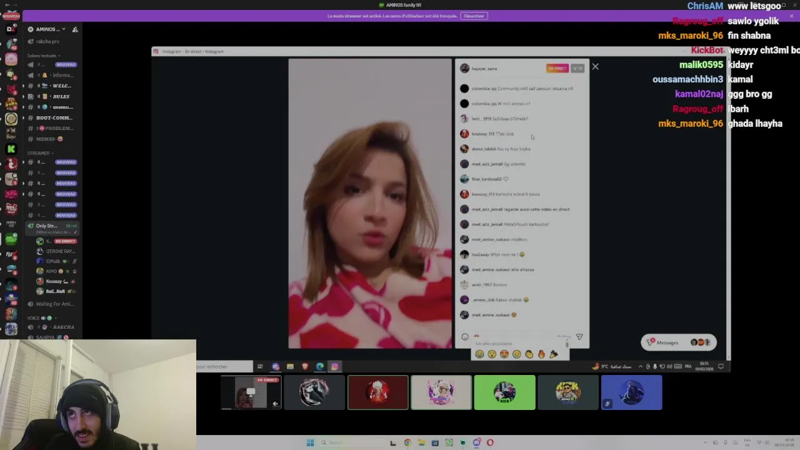800x450 pixels.
Task: Click firas_kardous02 in comments
Action: pos(487,179)
